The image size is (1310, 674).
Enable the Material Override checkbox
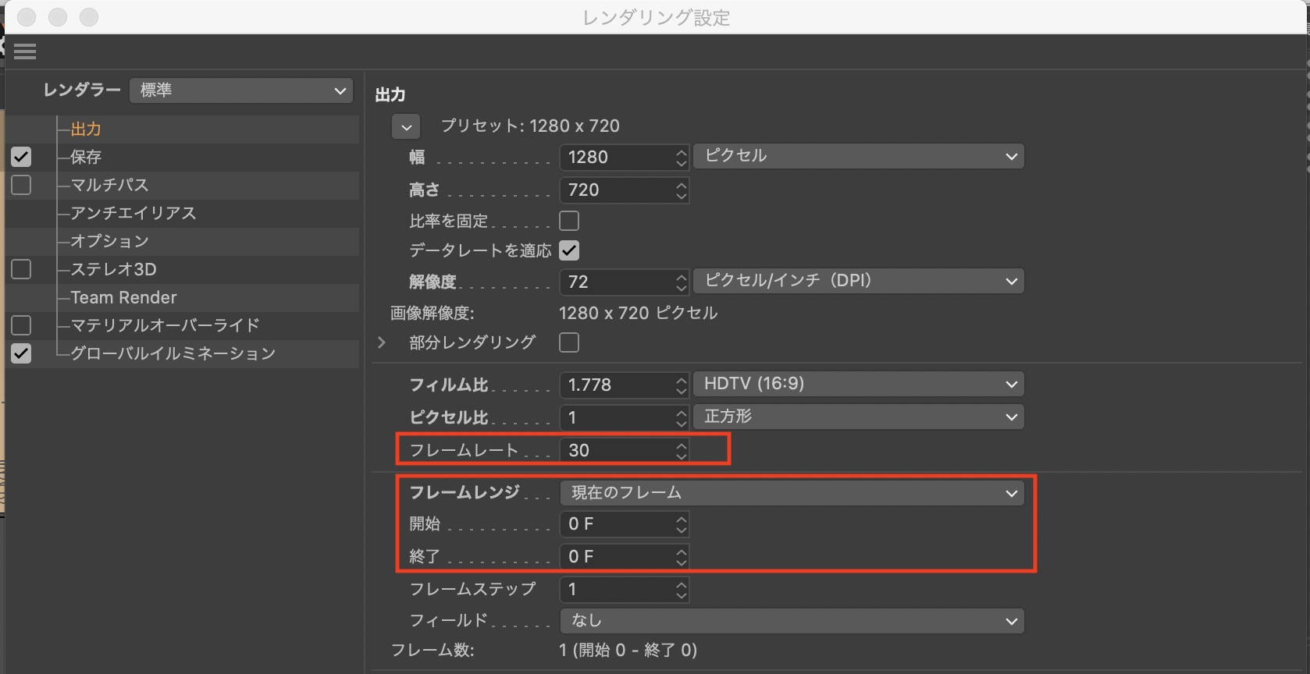coord(21,325)
